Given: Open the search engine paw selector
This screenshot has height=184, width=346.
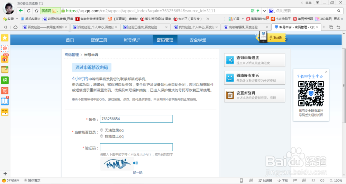Looking at the screenshot, I should (x=271, y=11).
